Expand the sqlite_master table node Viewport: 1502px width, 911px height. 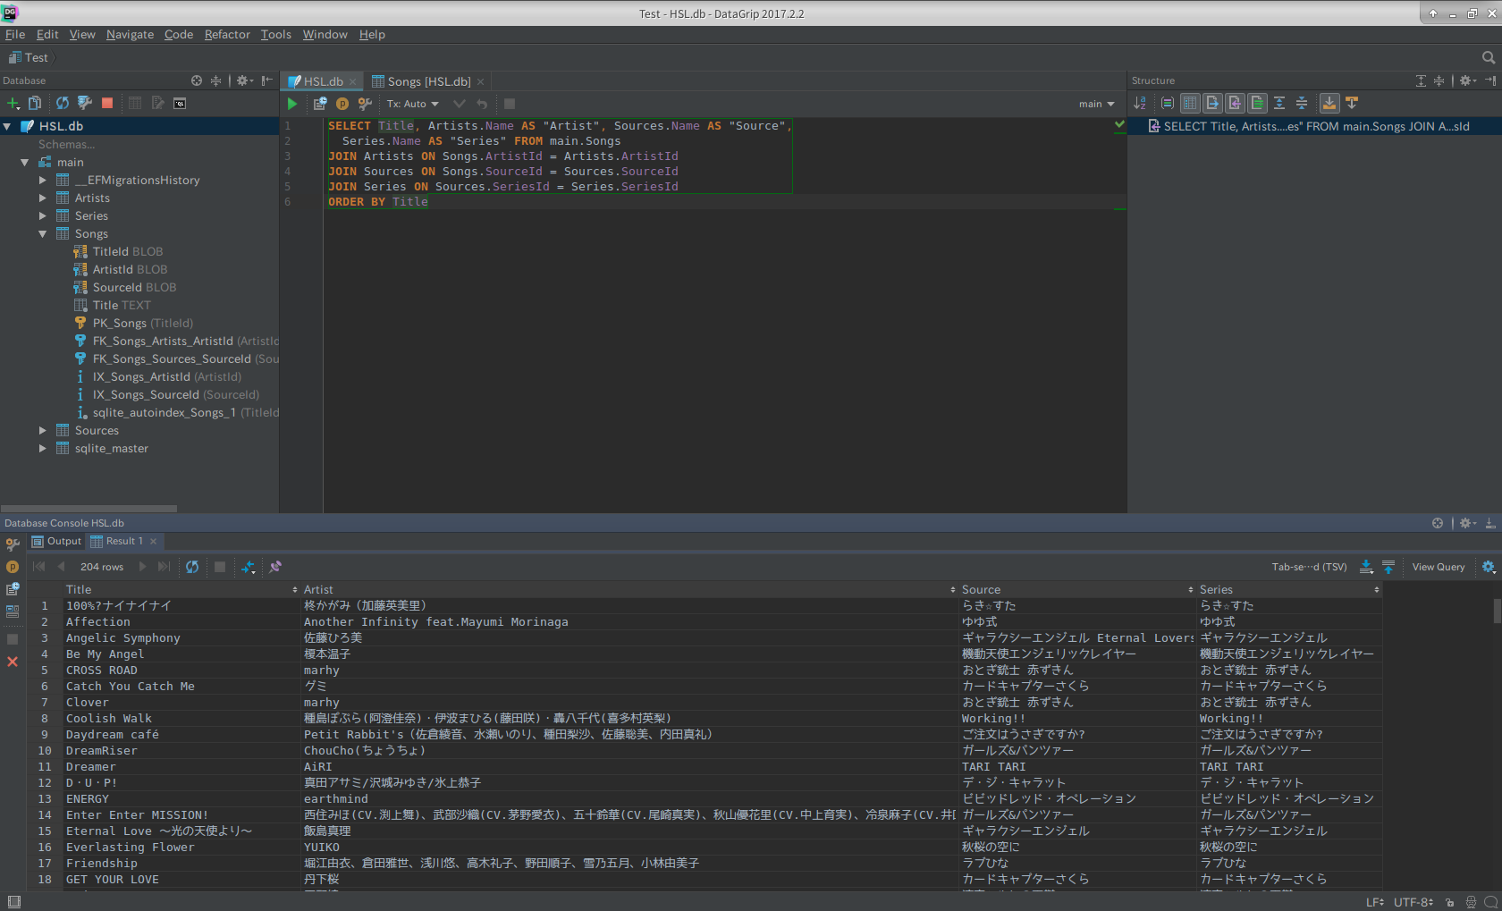pyautogui.click(x=42, y=448)
